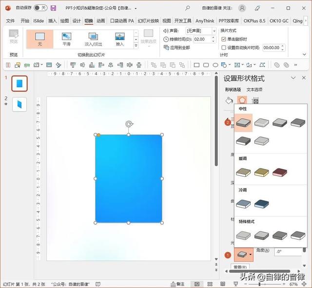Collapse the Format Shape pane options chevron
The width and height of the screenshot is (312, 288).
[293, 78]
